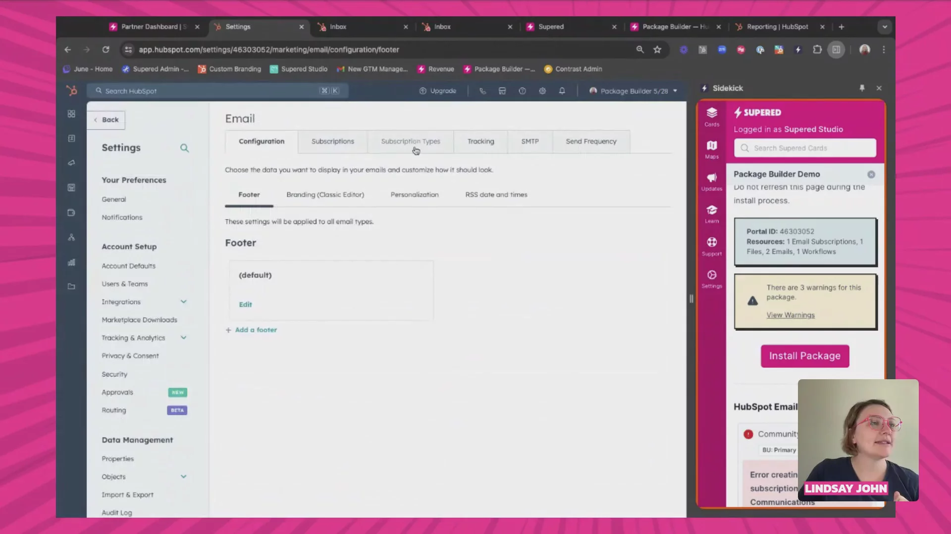Select the RSS date and times sub-tab
This screenshot has height=534, width=951.
[x=496, y=195]
